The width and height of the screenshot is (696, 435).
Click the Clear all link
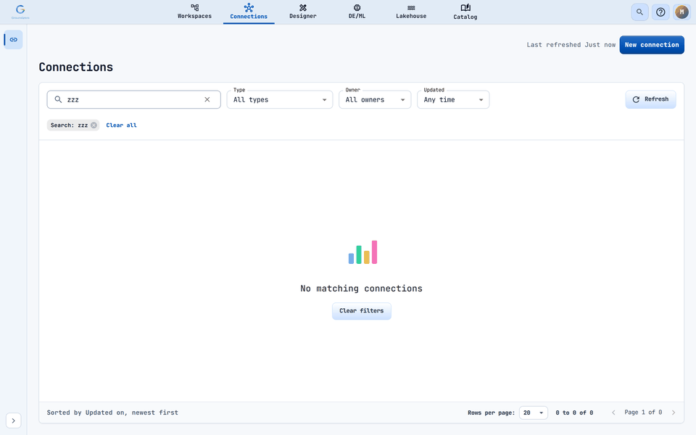click(121, 125)
